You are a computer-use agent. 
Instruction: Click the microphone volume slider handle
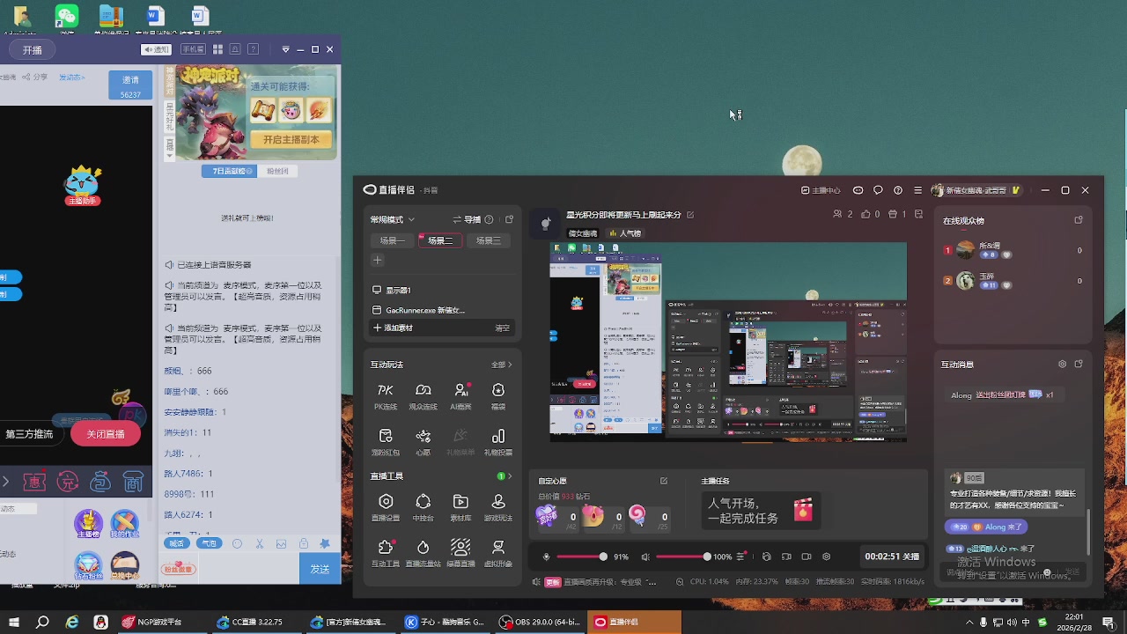point(603,557)
